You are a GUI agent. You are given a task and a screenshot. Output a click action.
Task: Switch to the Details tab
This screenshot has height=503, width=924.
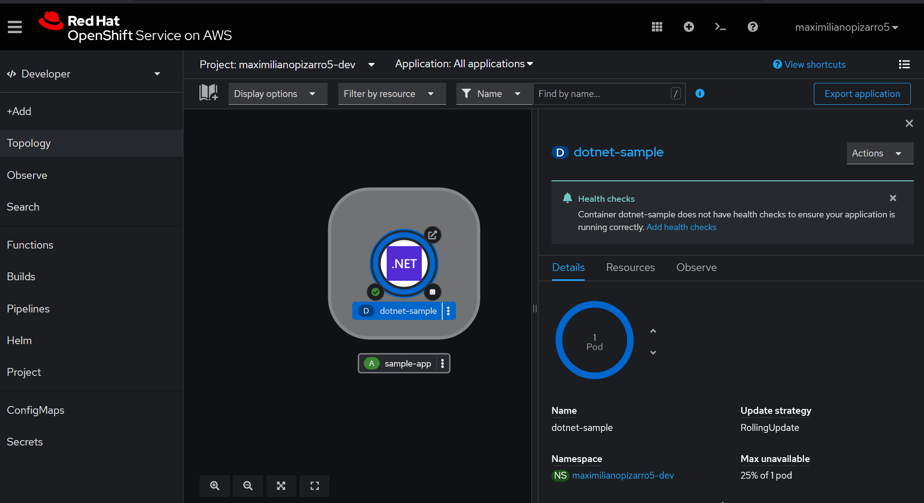(x=568, y=268)
